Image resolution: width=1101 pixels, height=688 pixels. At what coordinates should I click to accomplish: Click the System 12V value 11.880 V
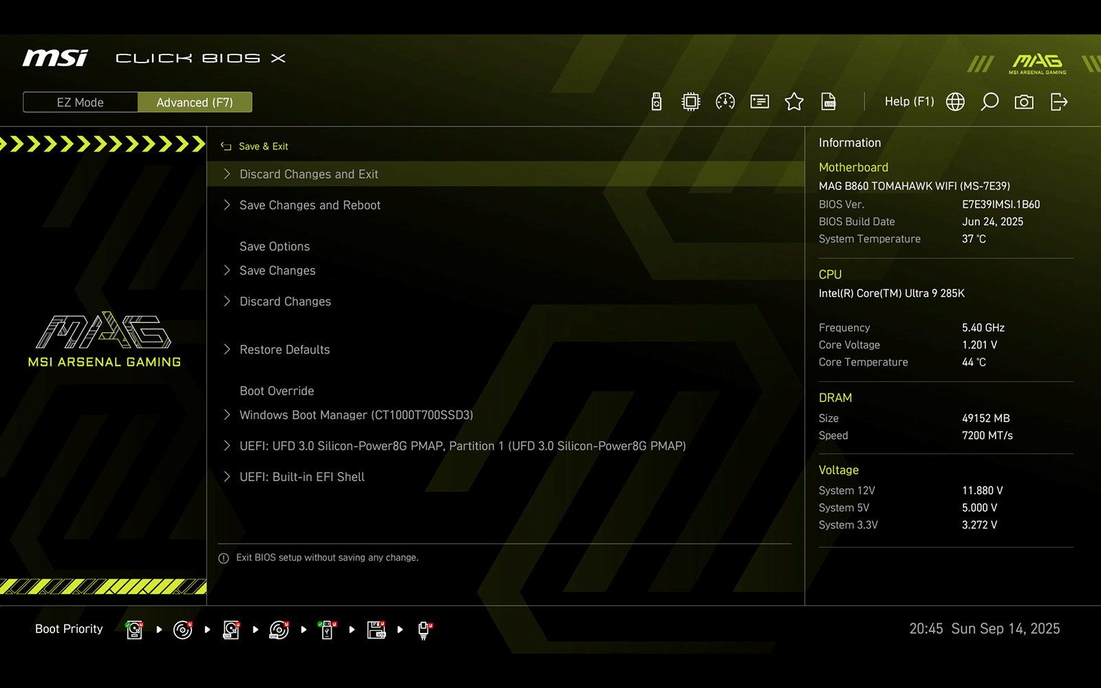(x=983, y=491)
